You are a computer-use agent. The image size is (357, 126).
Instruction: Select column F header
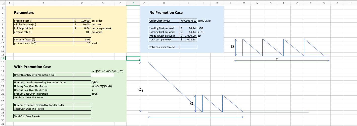tap(133, 3)
